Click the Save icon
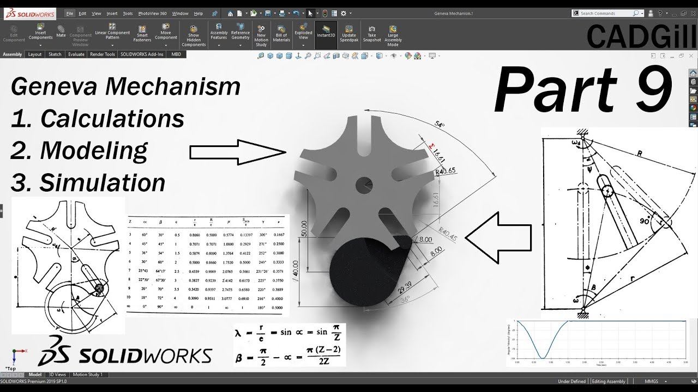This screenshot has height=392, width=698. [x=268, y=13]
